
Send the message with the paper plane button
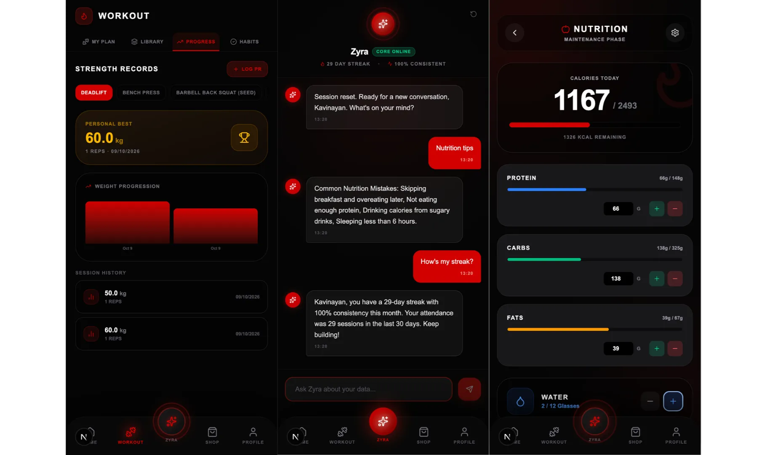tap(469, 389)
